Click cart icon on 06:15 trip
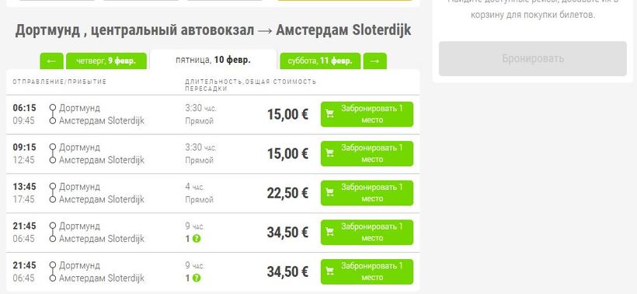The image size is (637, 294). [x=330, y=114]
